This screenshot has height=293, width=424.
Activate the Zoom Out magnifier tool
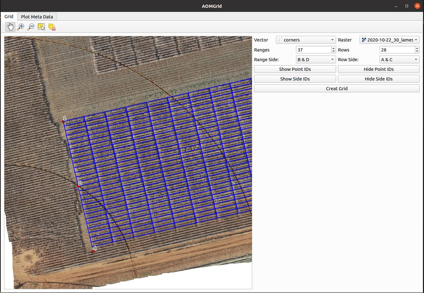coord(31,27)
